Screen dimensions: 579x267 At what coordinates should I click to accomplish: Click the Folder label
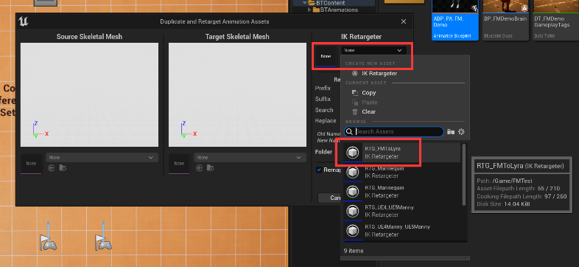[323, 152]
